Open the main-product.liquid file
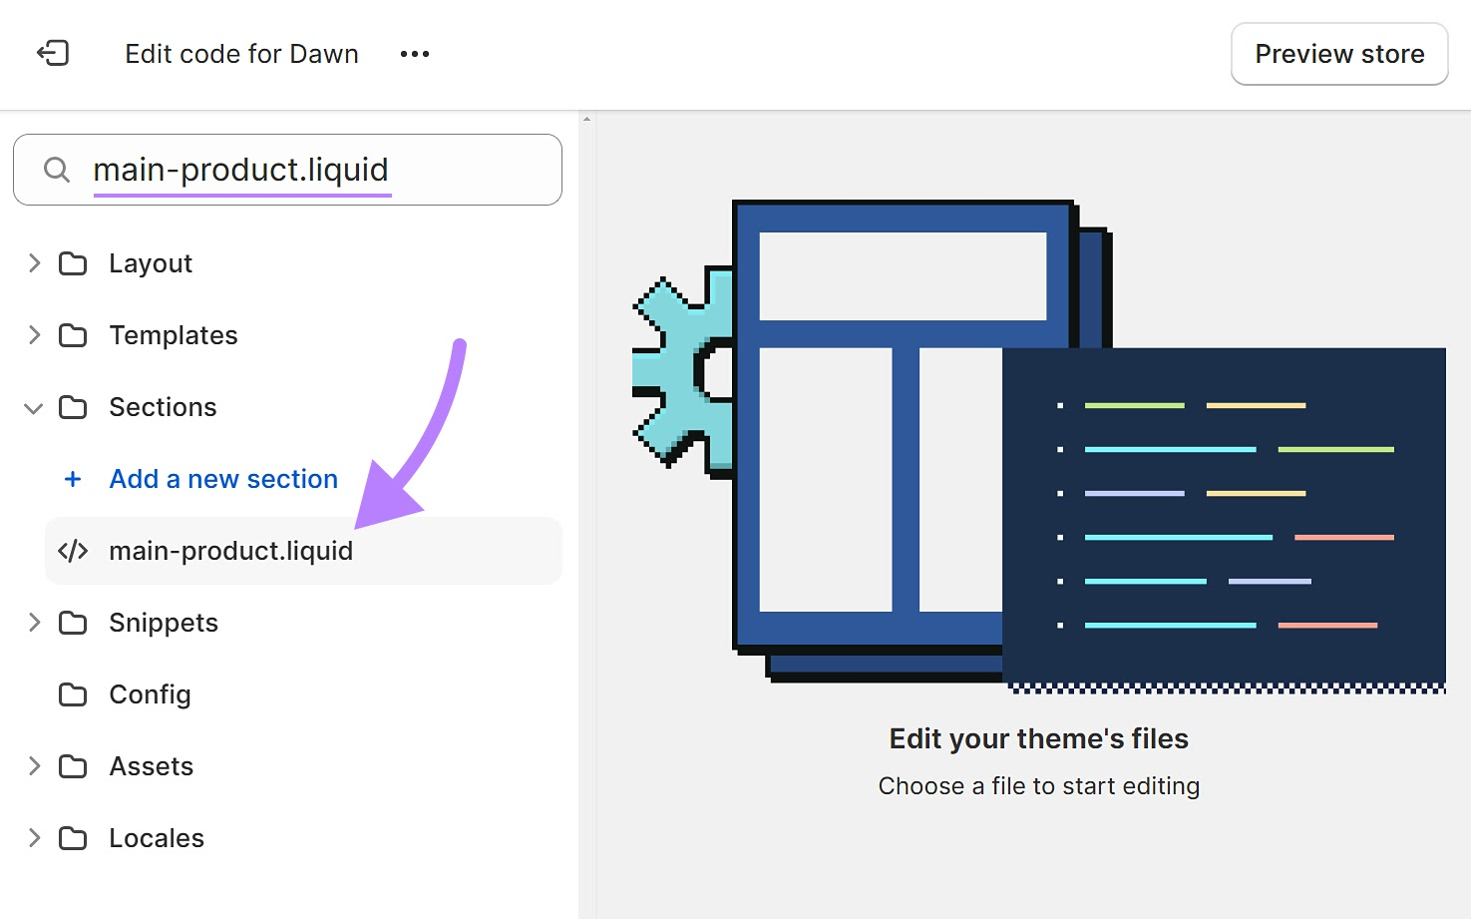The width and height of the screenshot is (1471, 919). (x=230, y=551)
